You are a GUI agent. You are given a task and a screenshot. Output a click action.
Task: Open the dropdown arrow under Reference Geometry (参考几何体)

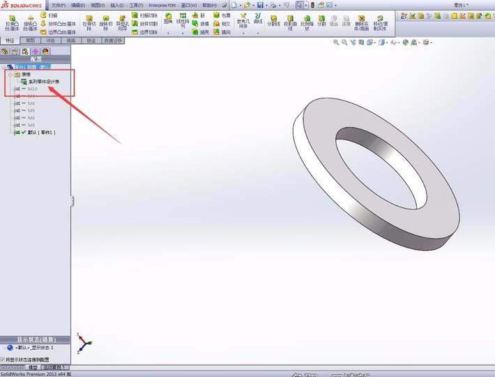pos(243,33)
